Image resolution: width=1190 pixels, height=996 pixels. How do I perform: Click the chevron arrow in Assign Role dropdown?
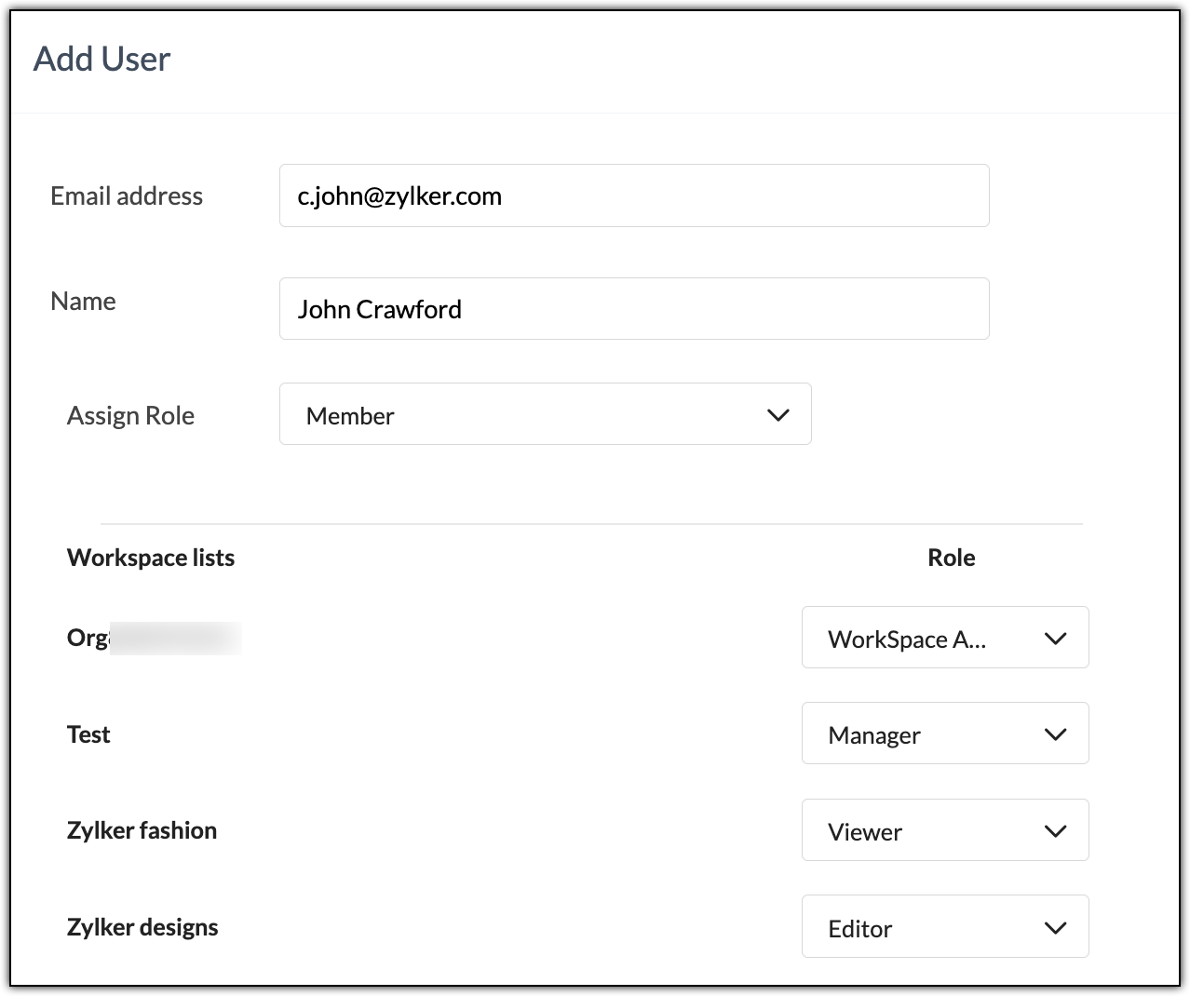point(778,415)
